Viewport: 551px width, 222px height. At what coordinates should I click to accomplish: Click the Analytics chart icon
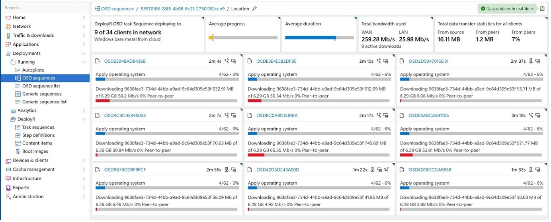pyautogui.click(x=13, y=111)
